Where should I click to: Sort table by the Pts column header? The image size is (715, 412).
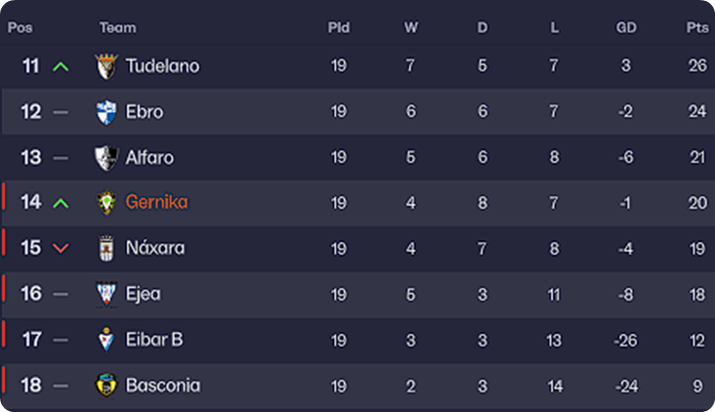pyautogui.click(x=696, y=27)
